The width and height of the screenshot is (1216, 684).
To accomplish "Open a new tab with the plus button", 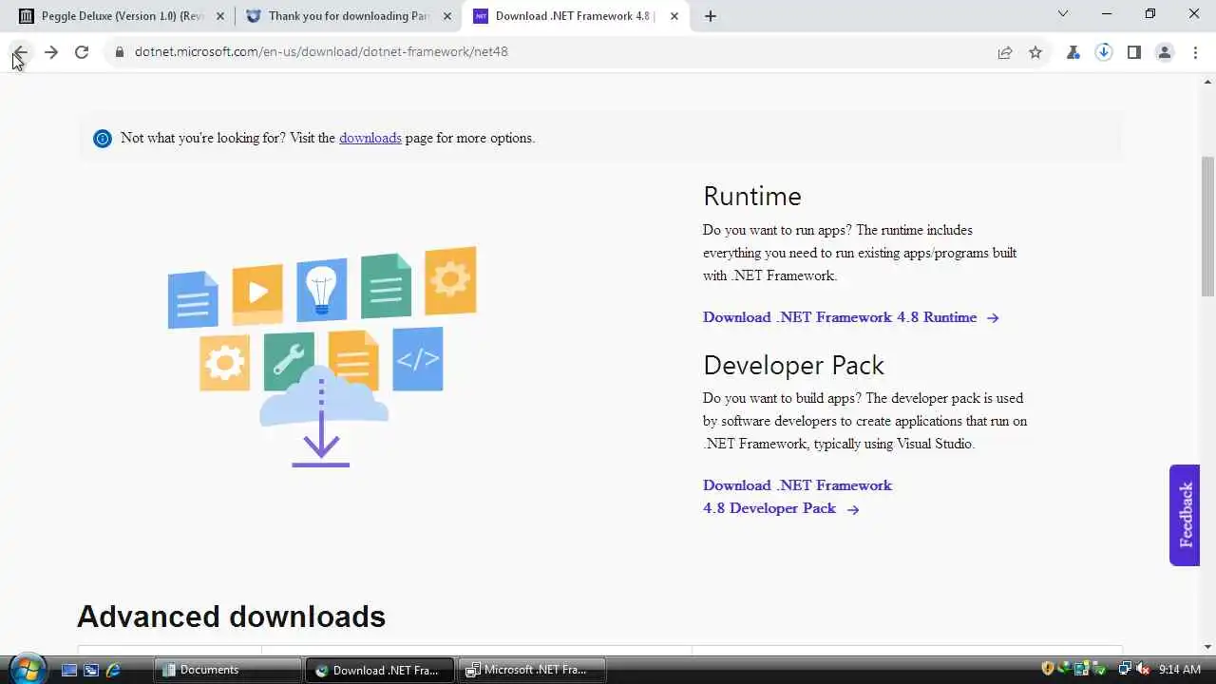I will pyautogui.click(x=711, y=15).
